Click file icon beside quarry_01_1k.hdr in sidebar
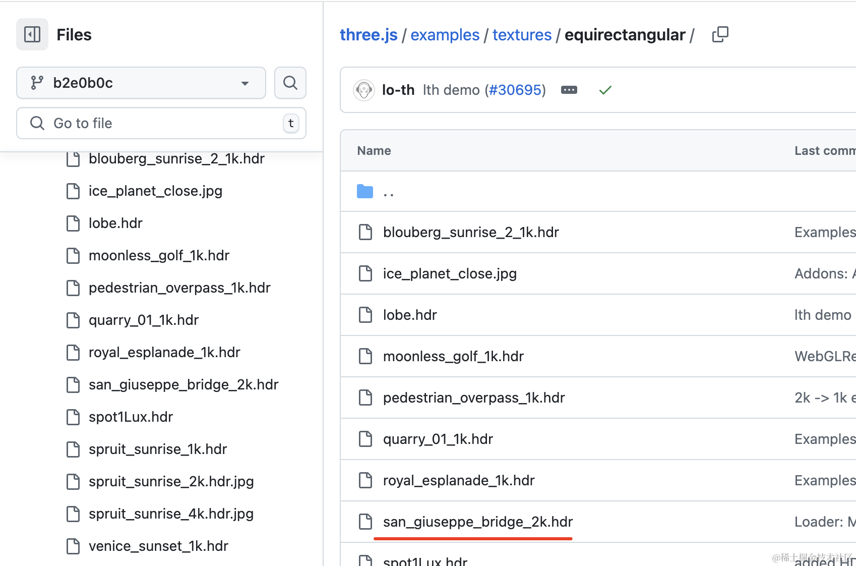This screenshot has width=856, height=566. coord(73,320)
